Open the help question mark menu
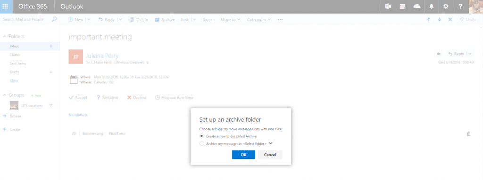Image resolution: width=483 pixels, height=180 pixels. [x=460, y=7]
